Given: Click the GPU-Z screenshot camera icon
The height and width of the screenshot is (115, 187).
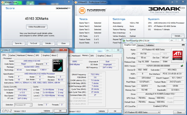Looking at the screenshot, I should pyautogui.click(x=183, y=45).
